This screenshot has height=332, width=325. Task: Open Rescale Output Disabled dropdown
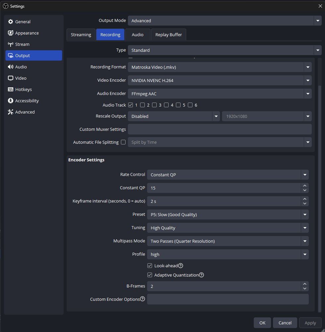pyautogui.click(x=174, y=116)
